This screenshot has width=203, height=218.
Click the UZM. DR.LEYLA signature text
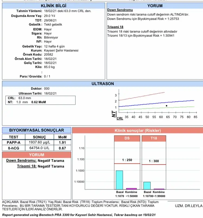[189, 206]
